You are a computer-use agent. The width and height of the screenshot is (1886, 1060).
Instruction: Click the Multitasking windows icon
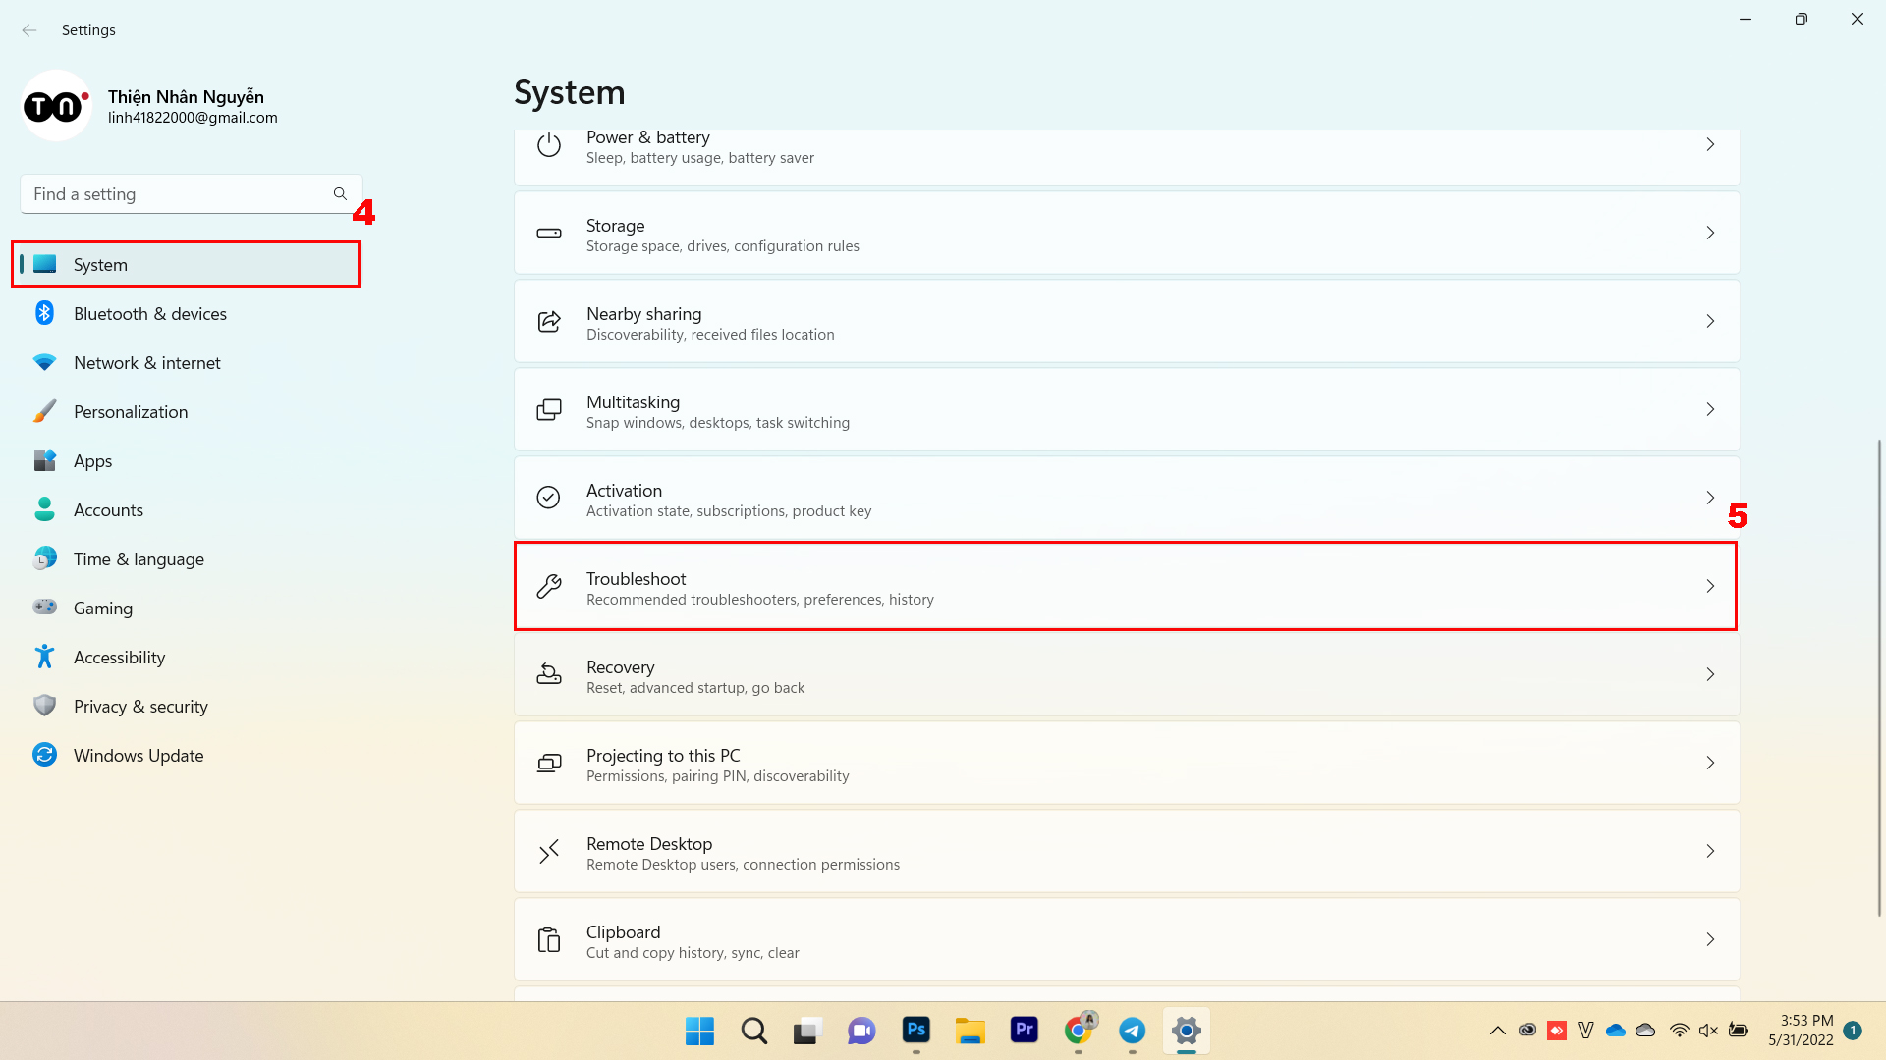[549, 409]
